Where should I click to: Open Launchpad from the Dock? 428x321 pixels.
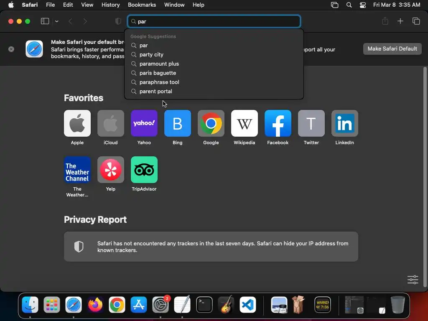pyautogui.click(x=51, y=305)
